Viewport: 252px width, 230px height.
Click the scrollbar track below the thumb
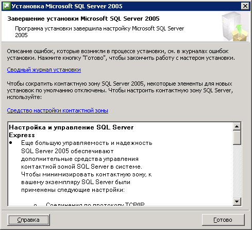[x=237, y=171]
